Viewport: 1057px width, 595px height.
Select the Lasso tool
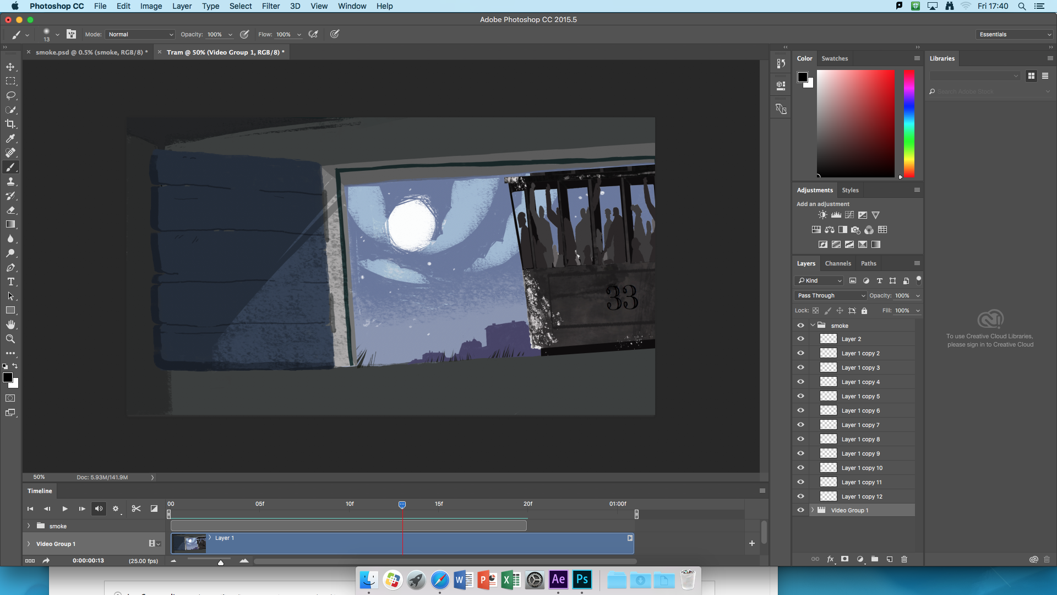coord(10,95)
